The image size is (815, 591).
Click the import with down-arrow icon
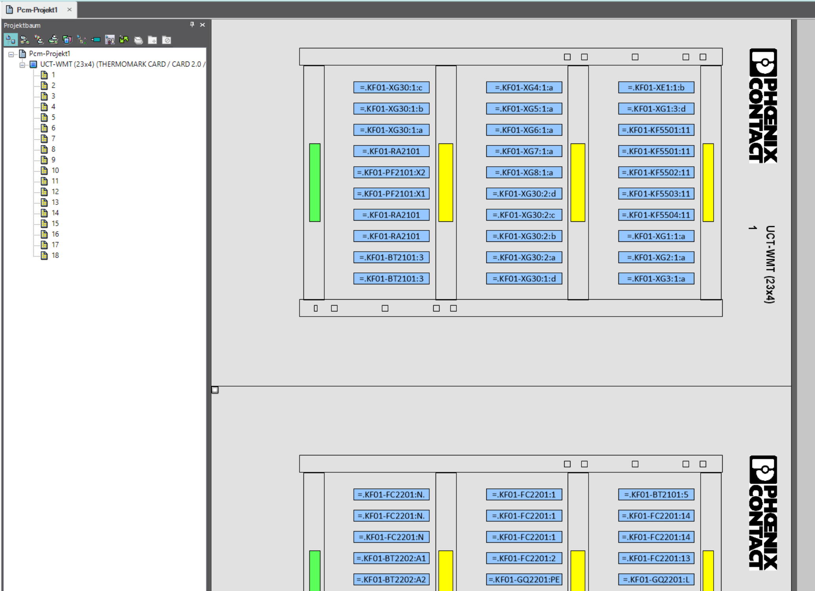[x=110, y=40]
